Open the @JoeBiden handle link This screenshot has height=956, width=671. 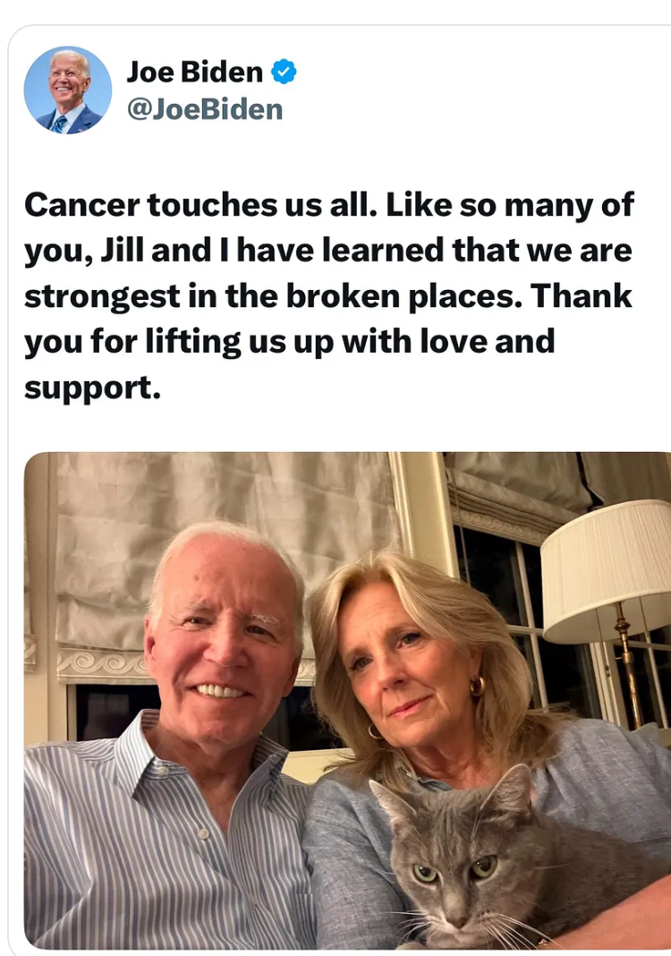click(x=205, y=110)
